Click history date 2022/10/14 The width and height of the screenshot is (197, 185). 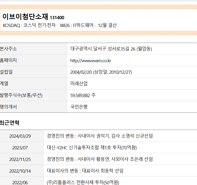[20, 171]
